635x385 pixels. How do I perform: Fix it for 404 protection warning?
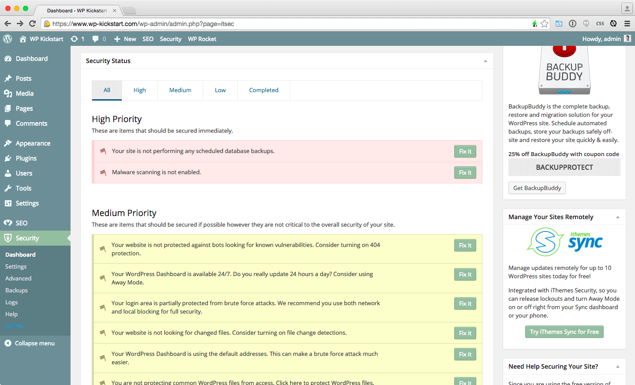point(465,245)
